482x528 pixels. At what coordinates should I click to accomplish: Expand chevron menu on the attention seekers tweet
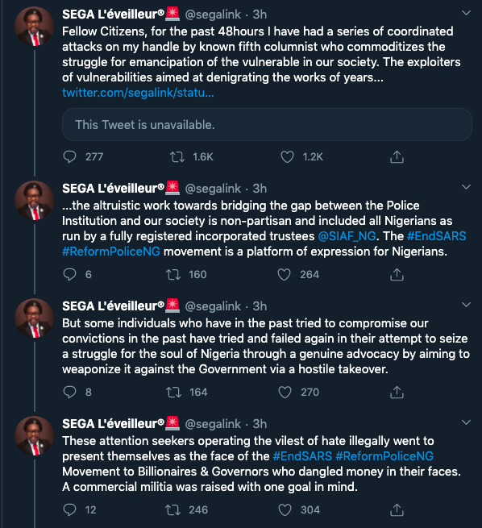pyautogui.click(x=466, y=422)
